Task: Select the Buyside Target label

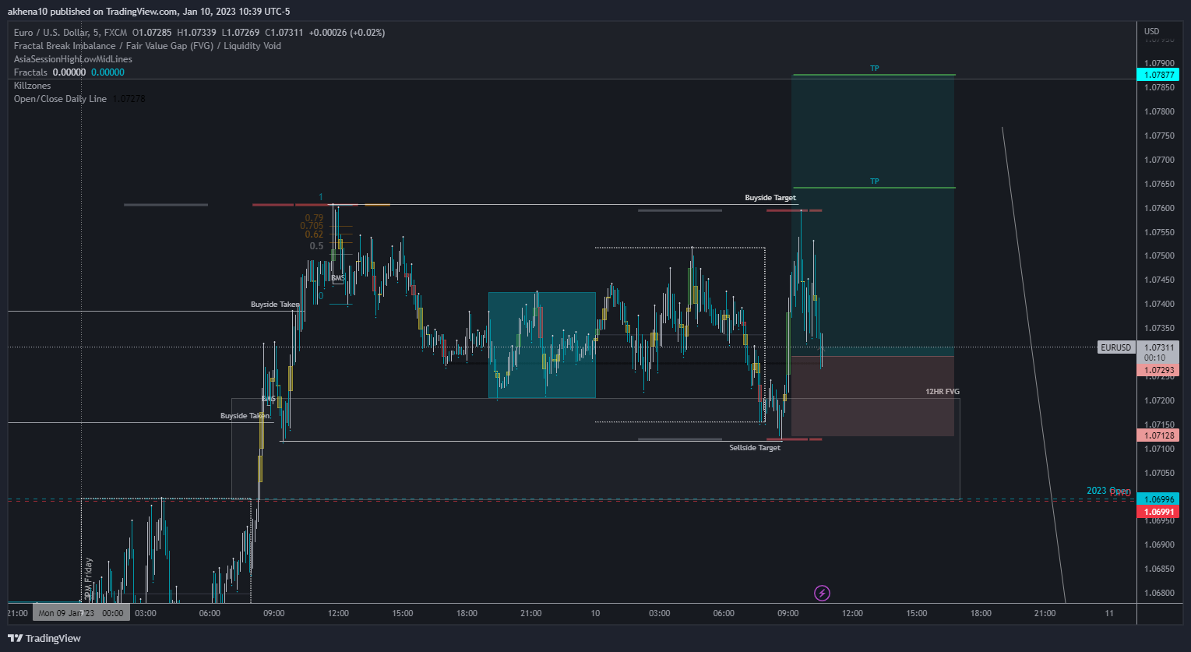Action: click(770, 198)
